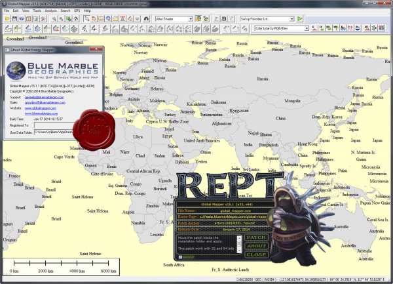
Task: Click the Open Data File folder icon
Action: click(x=7, y=19)
